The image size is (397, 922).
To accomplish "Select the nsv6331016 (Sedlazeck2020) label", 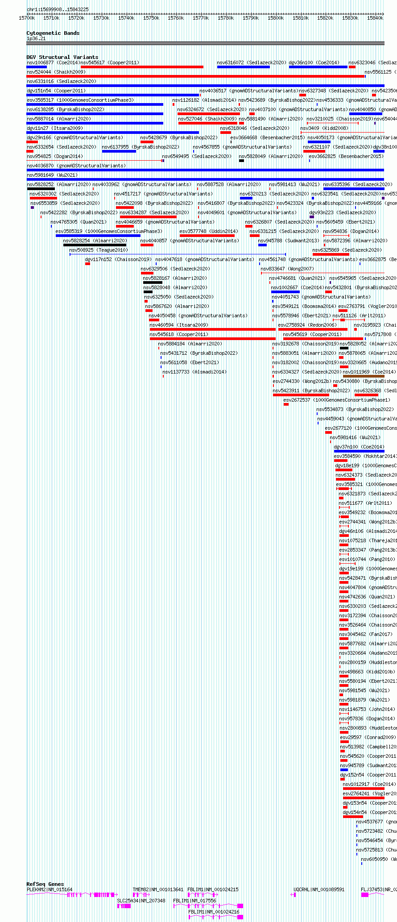I will [61, 81].
